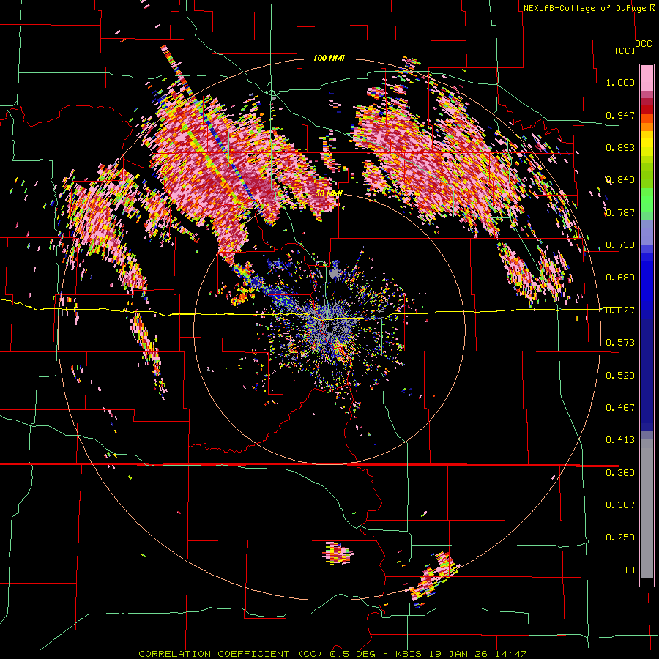The height and width of the screenshot is (659, 659).
Task: Click the 1.000 scale value
Action: pyautogui.click(x=620, y=82)
